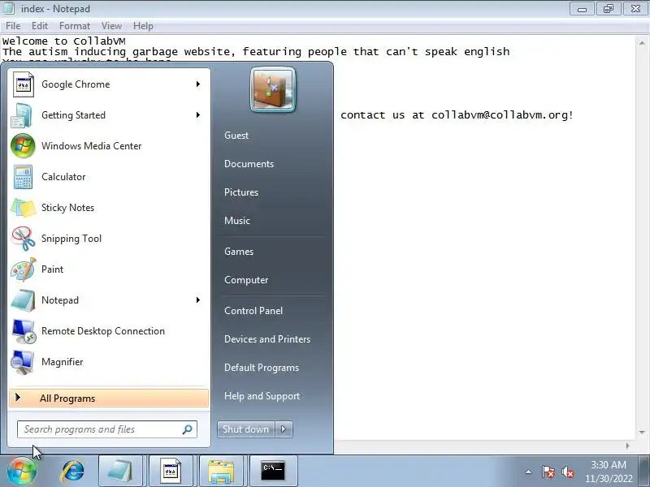The image size is (650, 487).
Task: Click the Show desktop strip
Action: pos(644,471)
